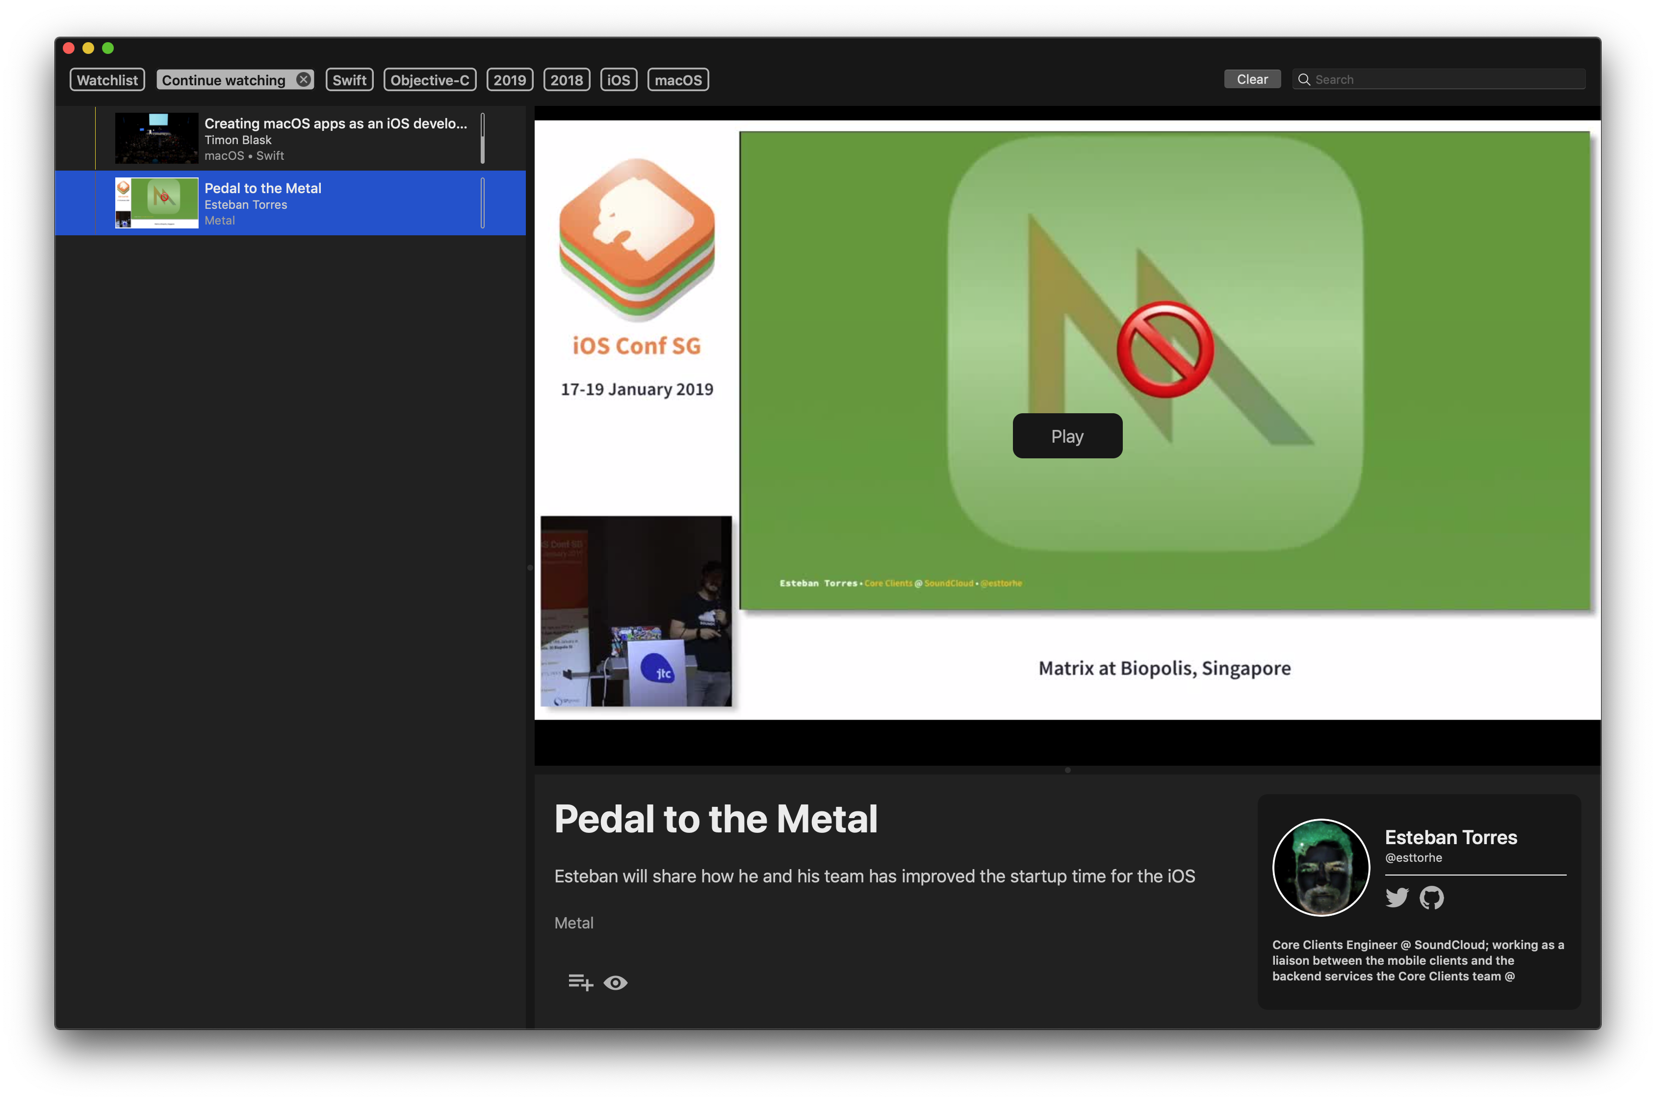Screen dimensions: 1656x1102
Task: Click the Clear button
Action: click(x=1252, y=79)
